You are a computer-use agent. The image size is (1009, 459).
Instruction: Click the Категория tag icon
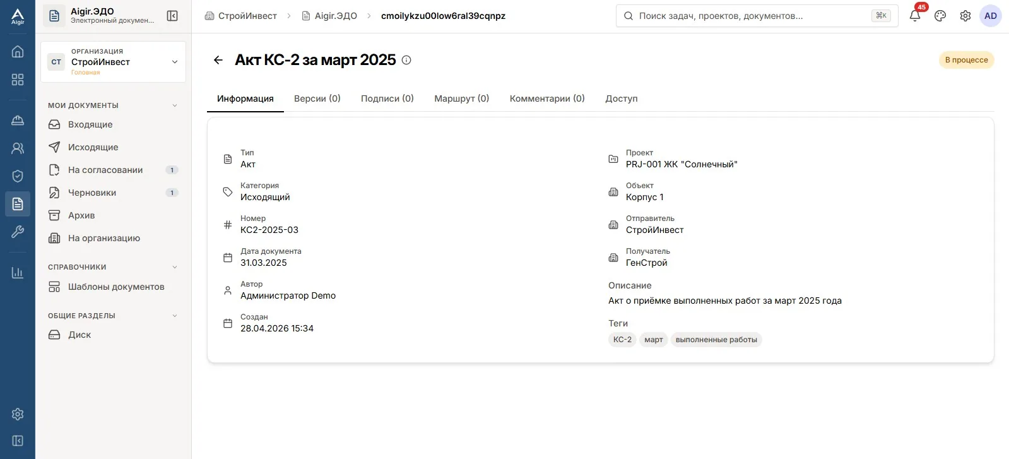click(x=228, y=192)
